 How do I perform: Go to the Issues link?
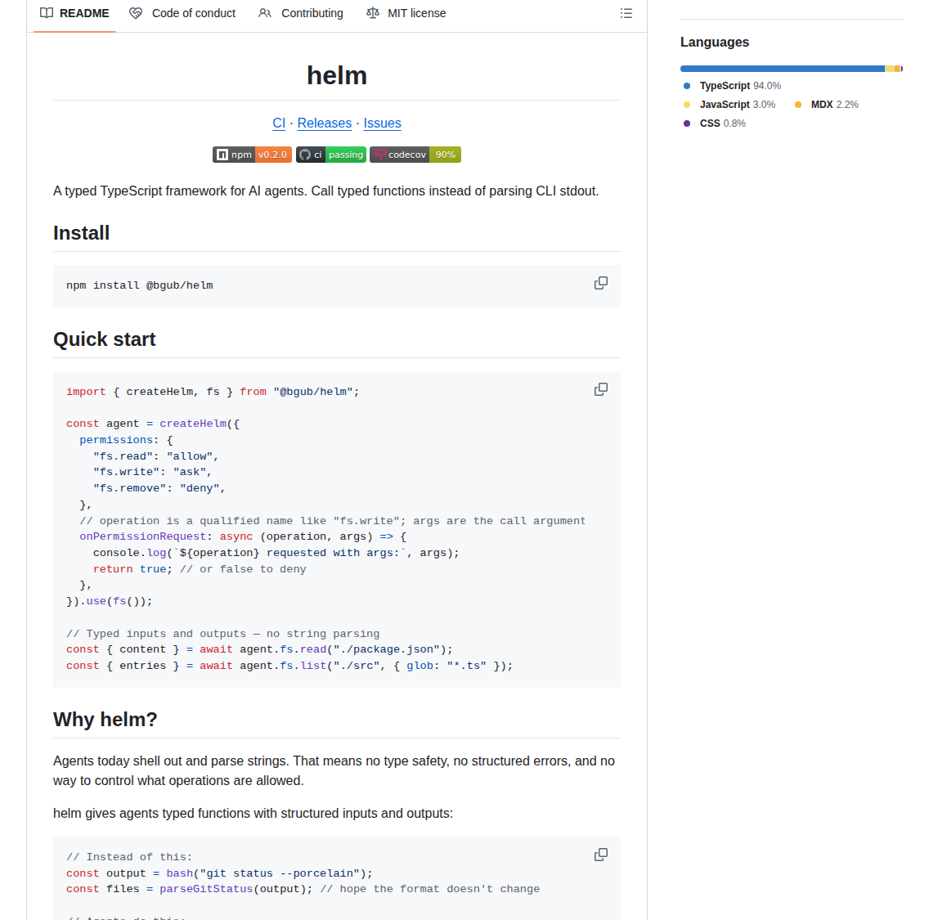point(382,123)
